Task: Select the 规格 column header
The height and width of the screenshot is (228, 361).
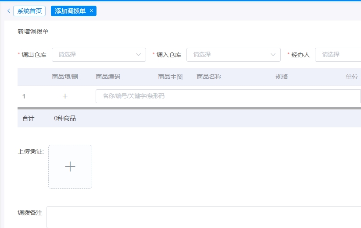Action: point(282,77)
